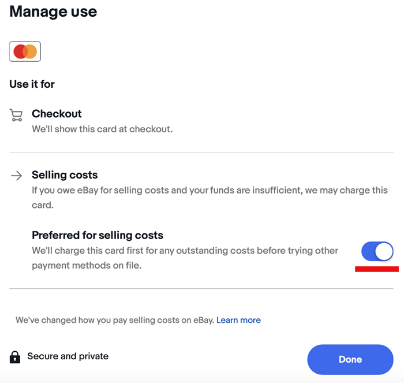Click the padlock icon near Secure and private

(x=15, y=357)
